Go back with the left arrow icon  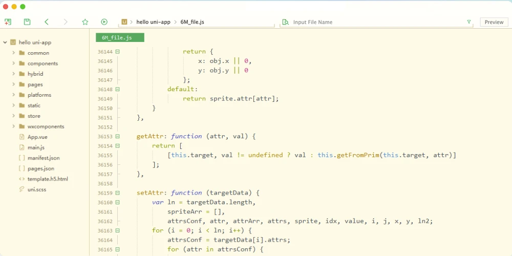point(47,22)
